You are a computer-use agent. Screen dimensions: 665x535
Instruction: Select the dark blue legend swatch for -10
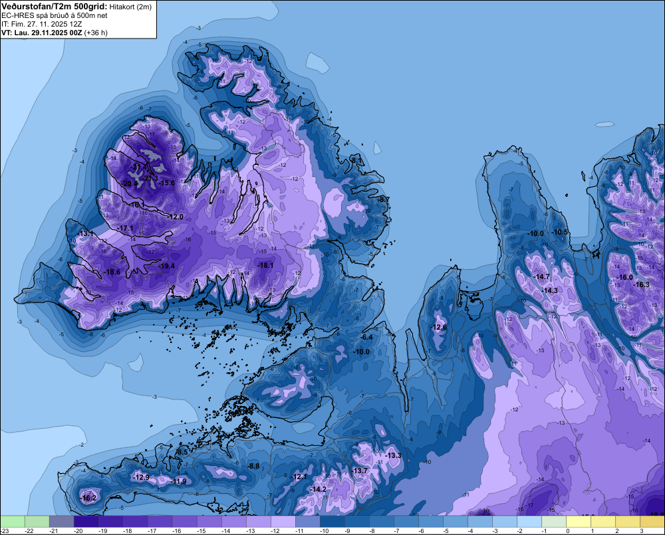pyautogui.click(x=332, y=522)
